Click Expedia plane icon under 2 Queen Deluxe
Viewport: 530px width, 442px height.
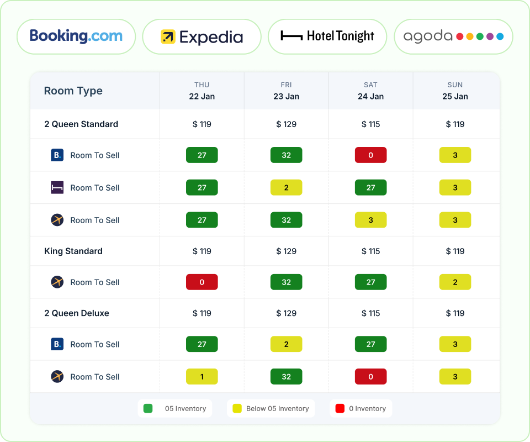coord(57,376)
